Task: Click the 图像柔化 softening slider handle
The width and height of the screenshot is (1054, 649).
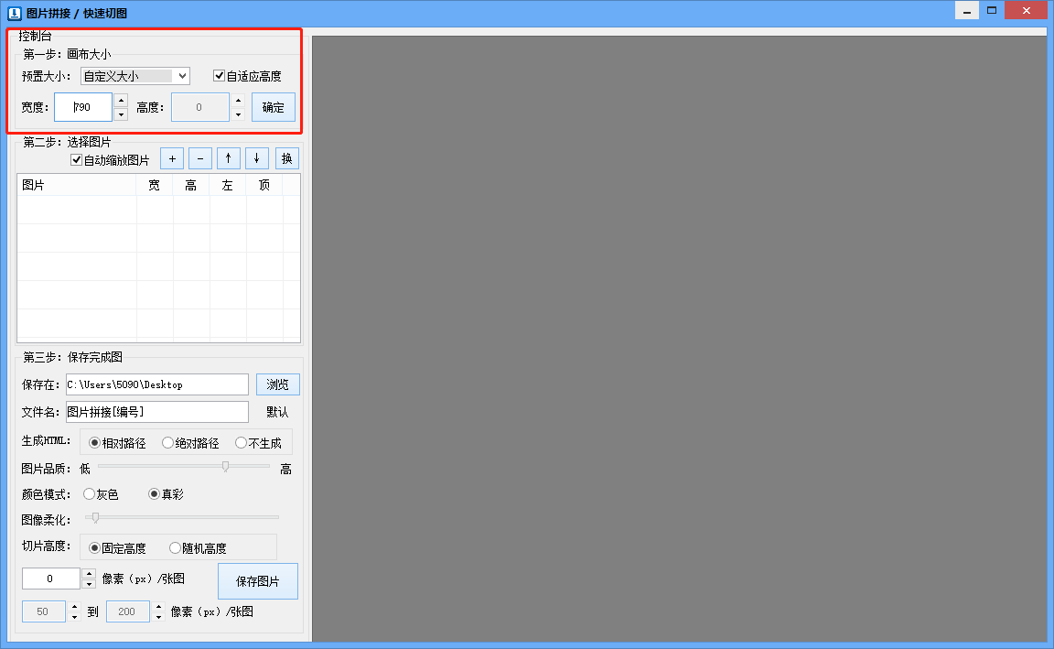Action: (x=95, y=517)
